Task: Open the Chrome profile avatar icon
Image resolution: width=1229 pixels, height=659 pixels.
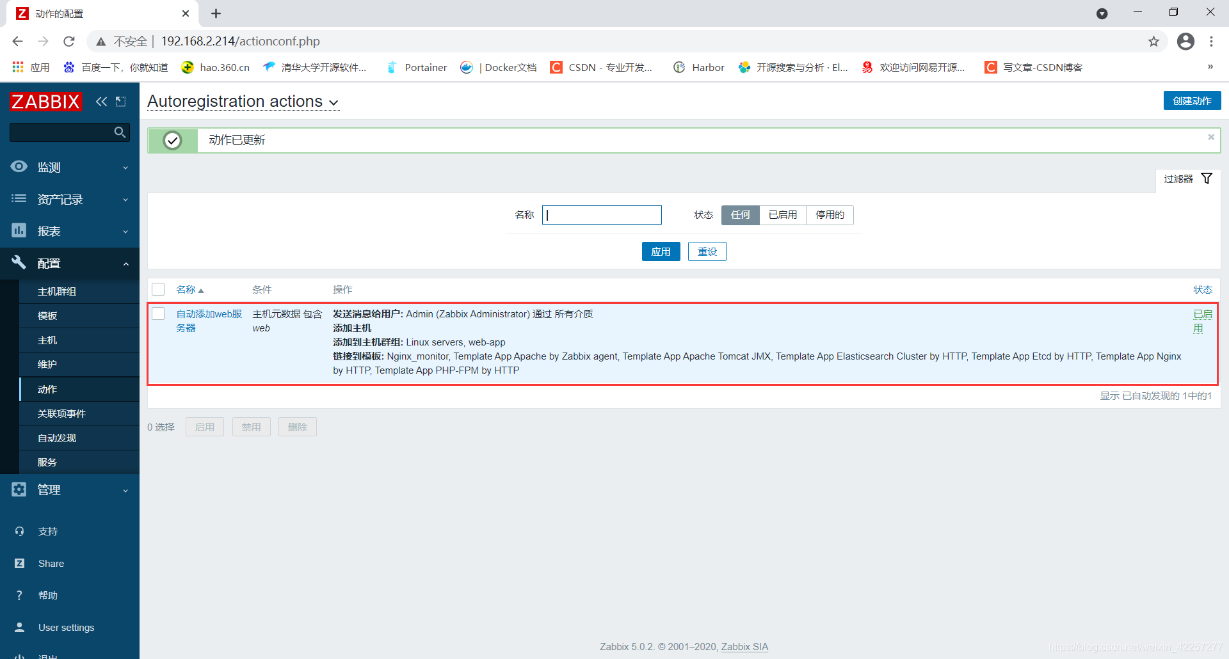Action: [1185, 42]
